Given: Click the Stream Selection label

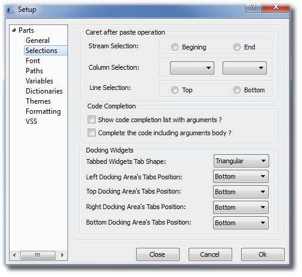Looking at the screenshot, I should [113, 46].
